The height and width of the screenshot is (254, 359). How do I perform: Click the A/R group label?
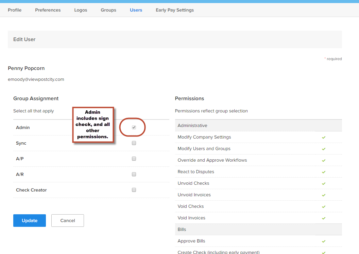click(x=20, y=175)
